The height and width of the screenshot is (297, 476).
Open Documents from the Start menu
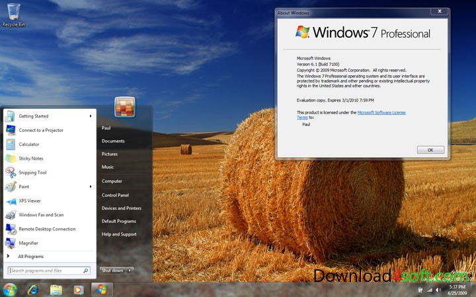point(113,141)
